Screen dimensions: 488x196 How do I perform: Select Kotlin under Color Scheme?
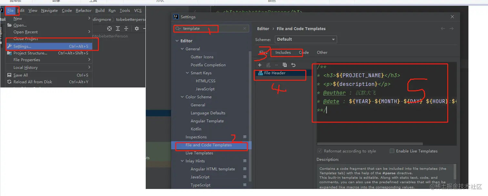pyautogui.click(x=196, y=129)
